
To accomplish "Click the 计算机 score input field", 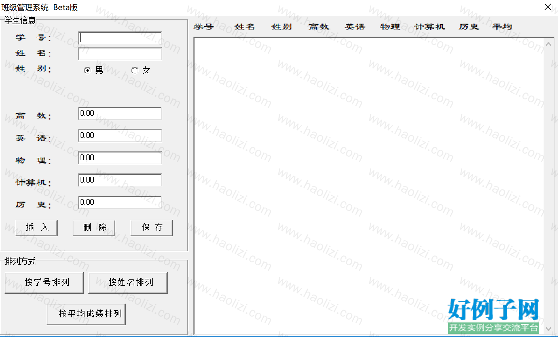I will coord(120,180).
